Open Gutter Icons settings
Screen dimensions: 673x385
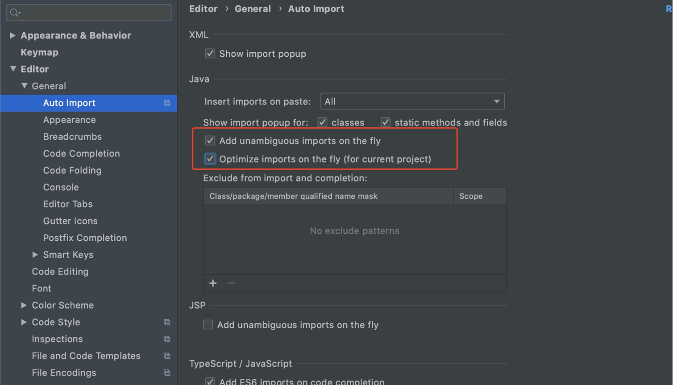tap(70, 221)
